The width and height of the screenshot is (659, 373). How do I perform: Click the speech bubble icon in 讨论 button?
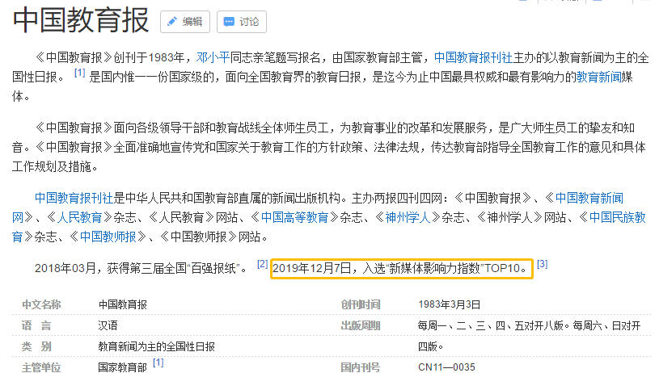coord(229,22)
